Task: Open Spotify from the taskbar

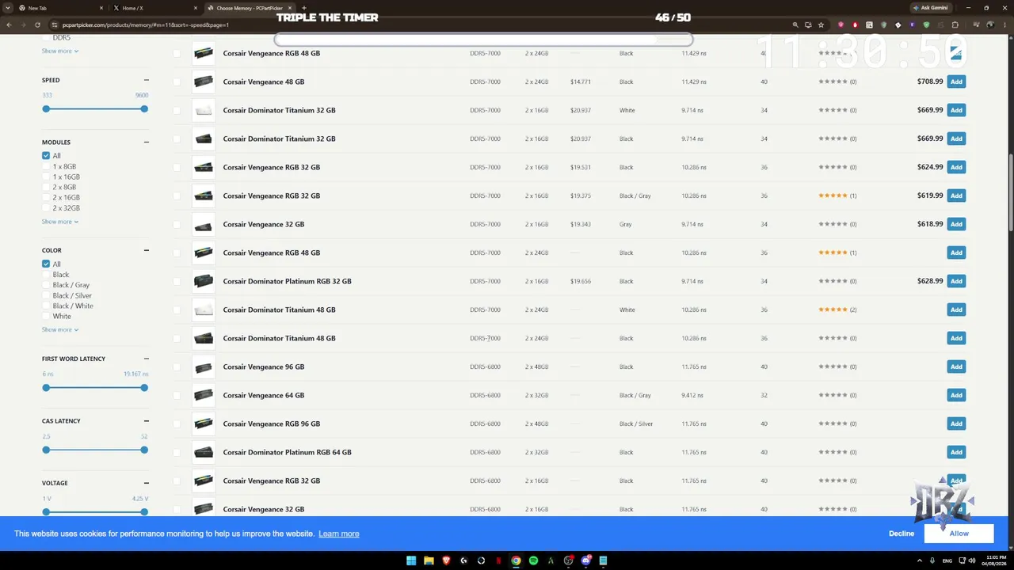Action: click(x=533, y=560)
